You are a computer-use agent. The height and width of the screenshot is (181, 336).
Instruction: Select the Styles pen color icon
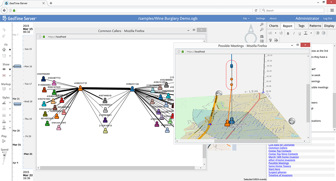[4, 103]
